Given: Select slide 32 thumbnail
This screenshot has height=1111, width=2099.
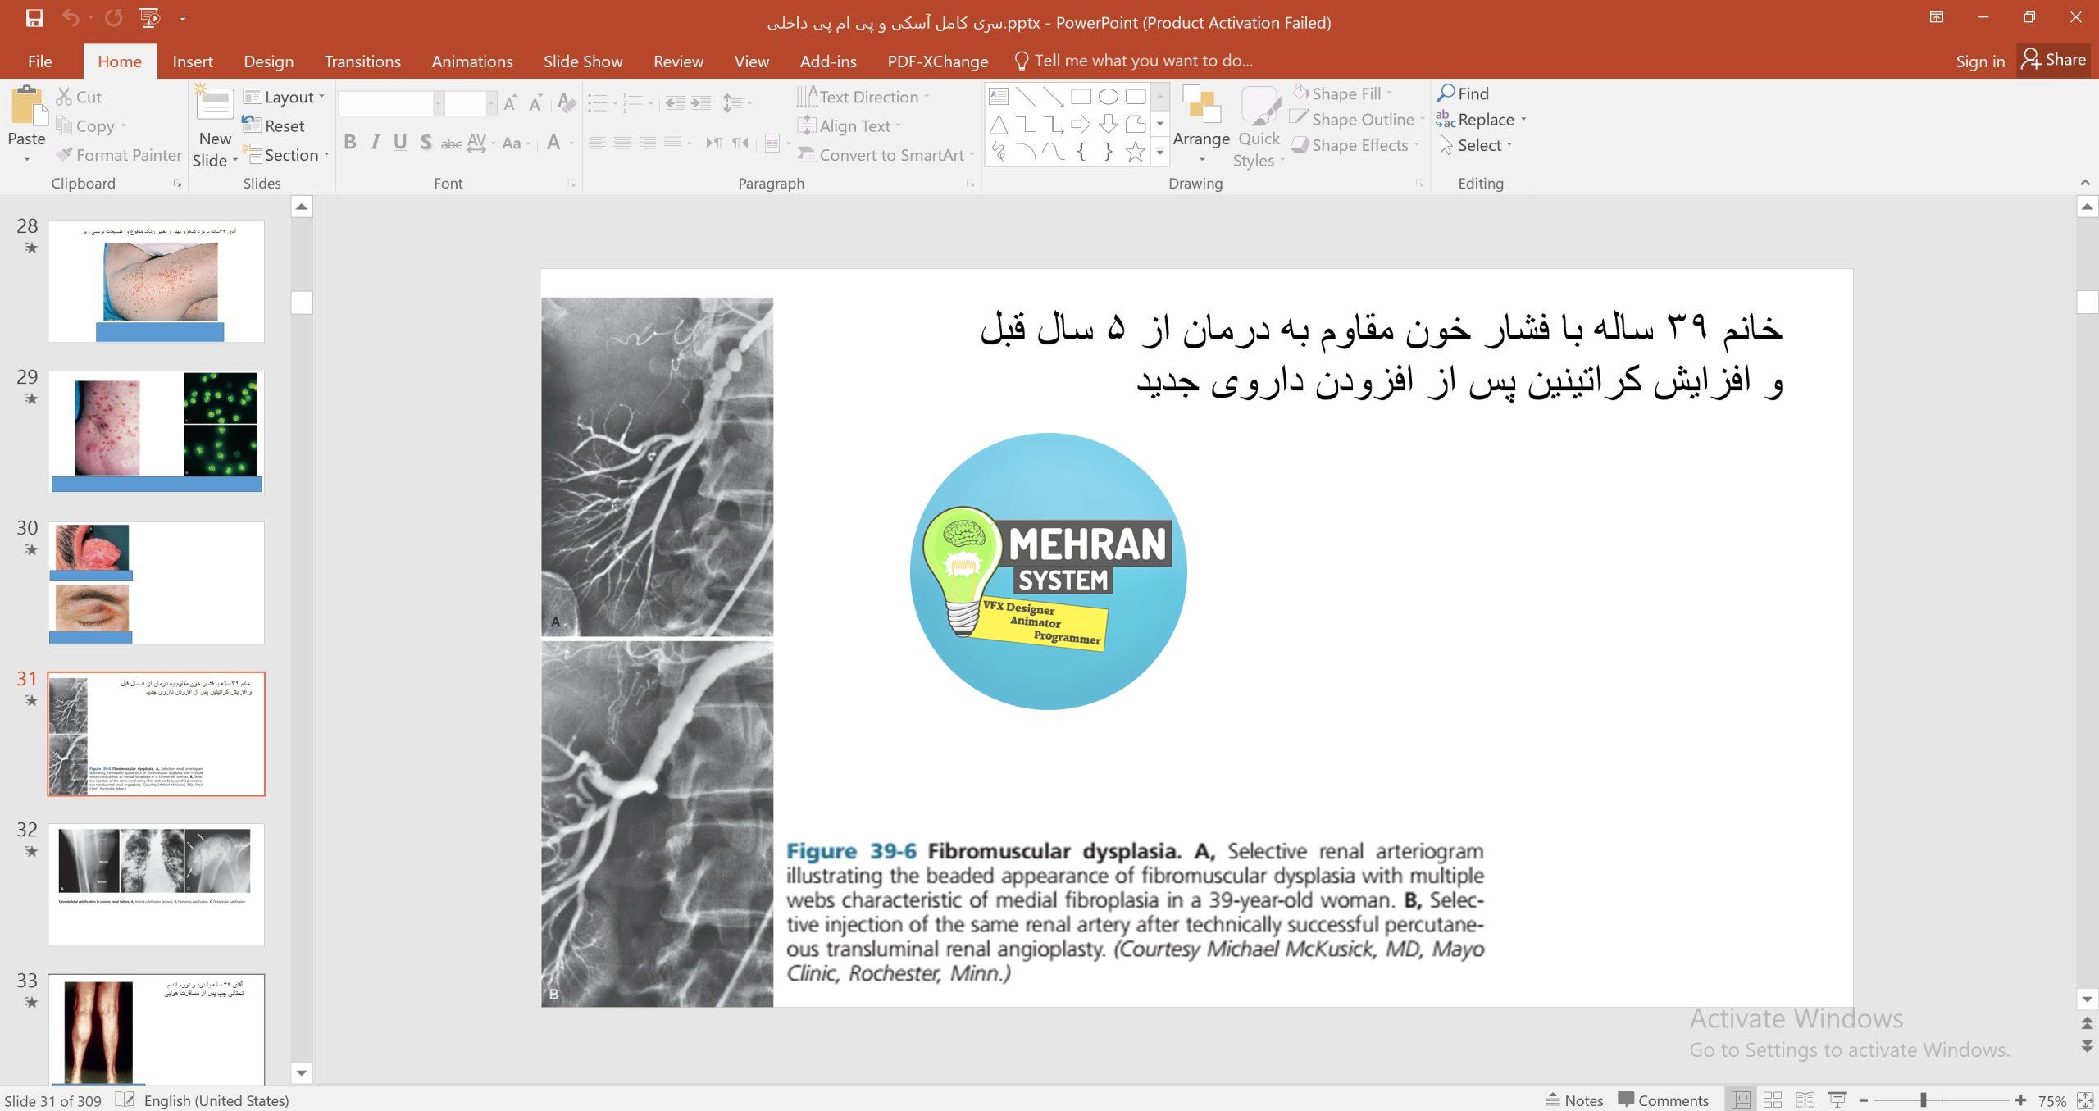Looking at the screenshot, I should coord(156,884).
